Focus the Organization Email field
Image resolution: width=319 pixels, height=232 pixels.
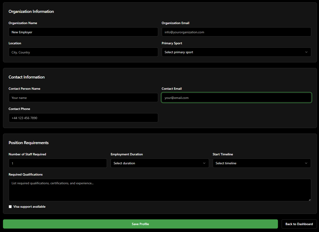coord(236,32)
